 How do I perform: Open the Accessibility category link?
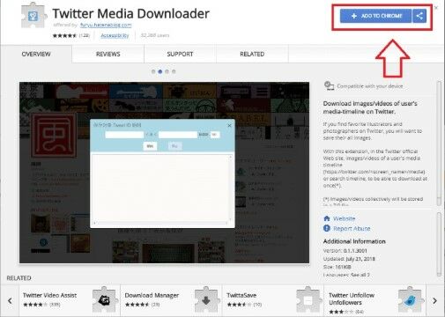click(x=115, y=35)
